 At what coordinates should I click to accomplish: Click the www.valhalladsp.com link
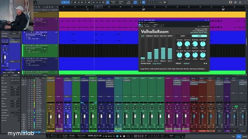tap(200, 31)
